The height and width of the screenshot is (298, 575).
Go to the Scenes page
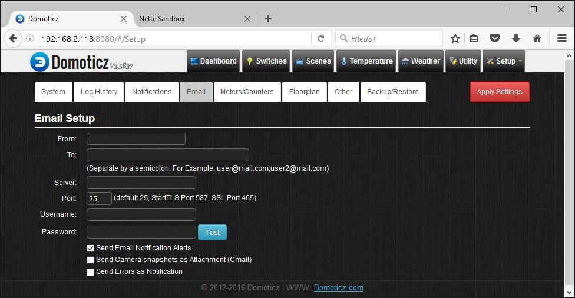click(x=313, y=61)
